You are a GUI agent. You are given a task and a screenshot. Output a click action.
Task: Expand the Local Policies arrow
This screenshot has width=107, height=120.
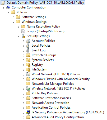tap(24, 46)
